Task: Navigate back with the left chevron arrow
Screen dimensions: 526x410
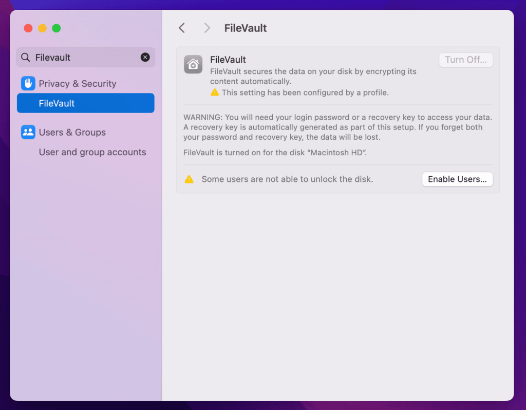Action: (181, 28)
